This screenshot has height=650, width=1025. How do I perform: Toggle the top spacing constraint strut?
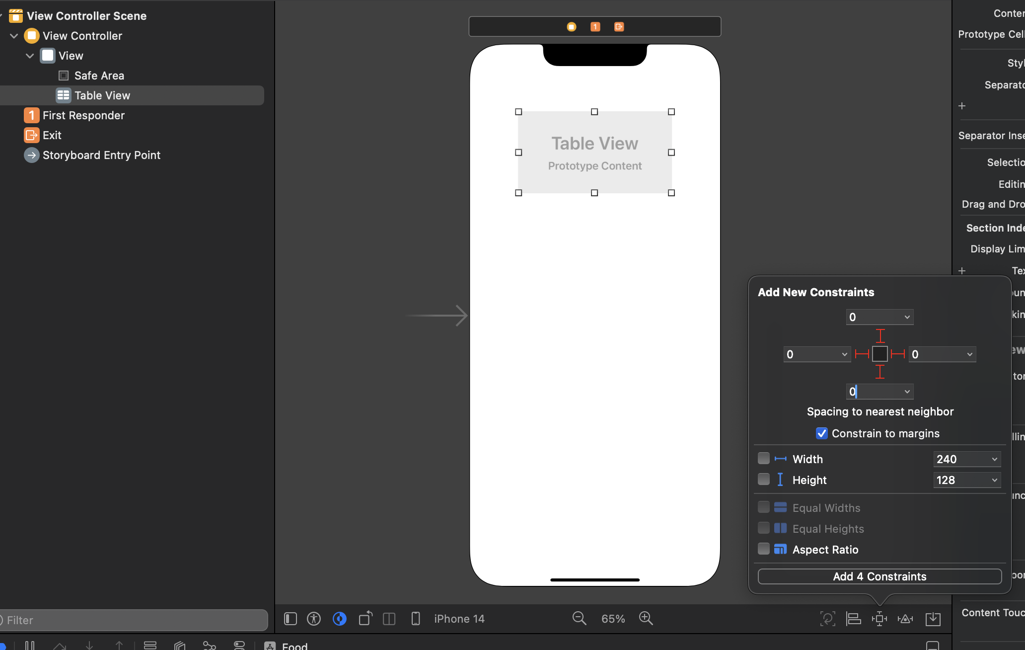click(880, 336)
